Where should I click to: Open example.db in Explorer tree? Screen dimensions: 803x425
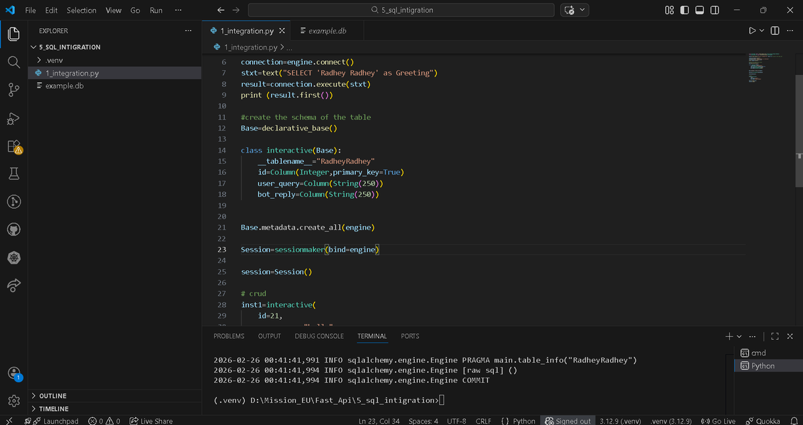pos(64,86)
